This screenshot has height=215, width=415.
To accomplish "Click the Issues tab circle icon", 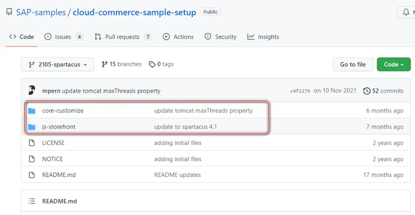I will pos(48,37).
